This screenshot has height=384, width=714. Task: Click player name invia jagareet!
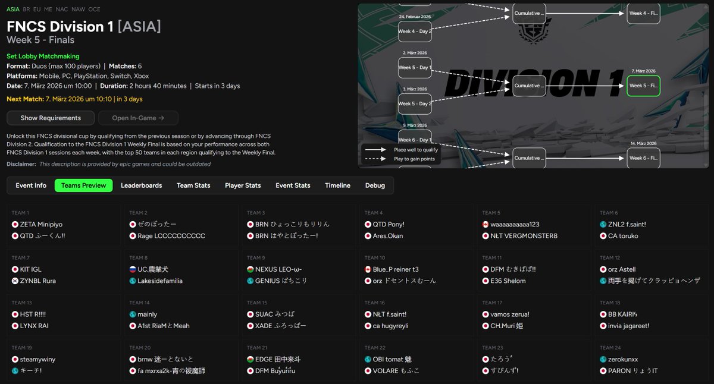[x=629, y=326]
